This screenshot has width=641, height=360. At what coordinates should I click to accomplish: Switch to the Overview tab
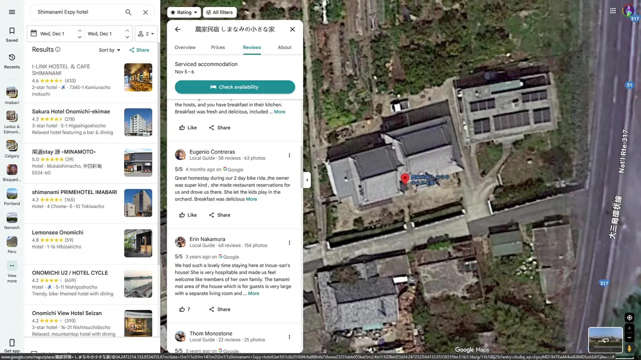tap(185, 47)
